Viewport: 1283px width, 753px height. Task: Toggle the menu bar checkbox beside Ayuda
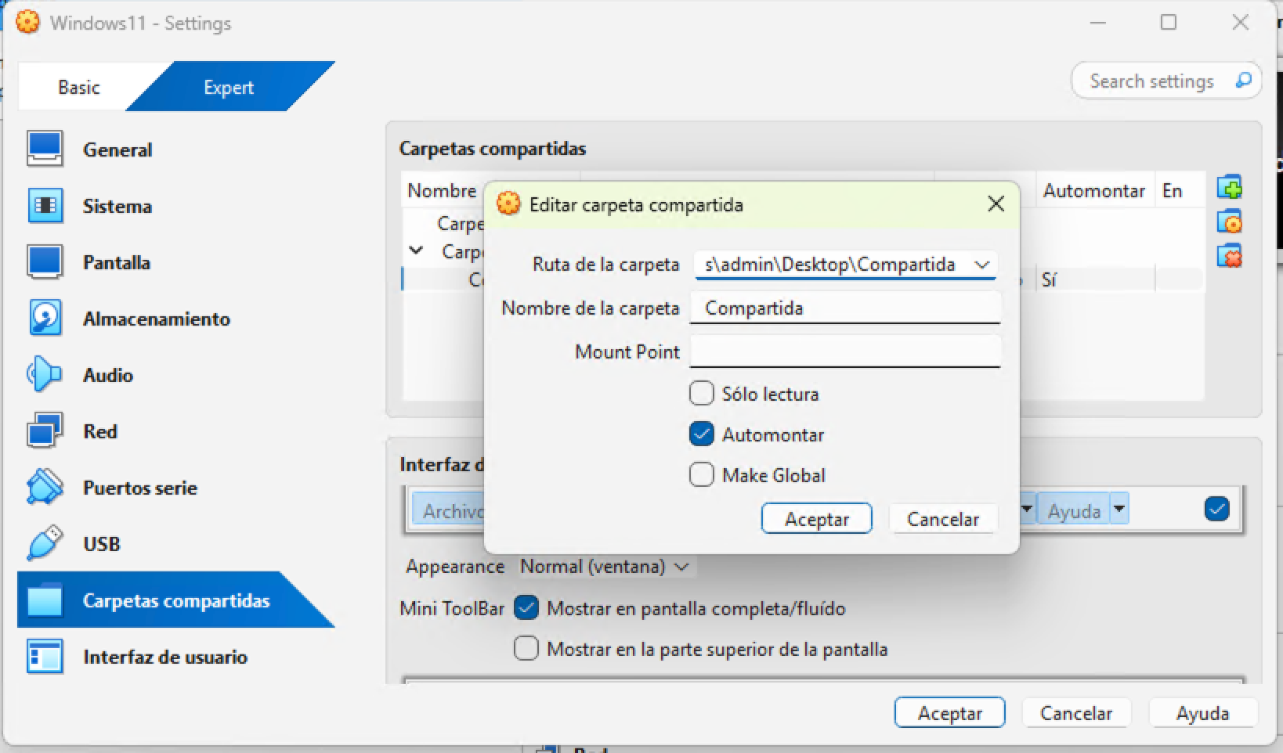(1216, 509)
